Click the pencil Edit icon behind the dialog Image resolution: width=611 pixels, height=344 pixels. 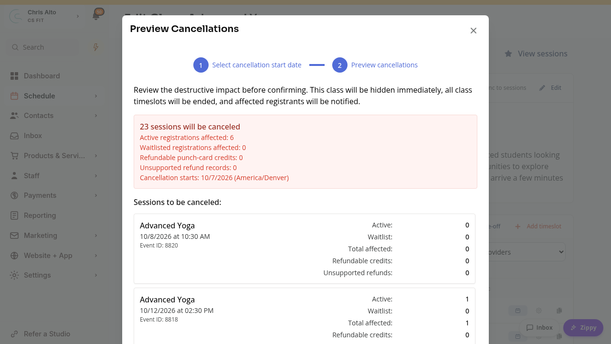coord(542,88)
